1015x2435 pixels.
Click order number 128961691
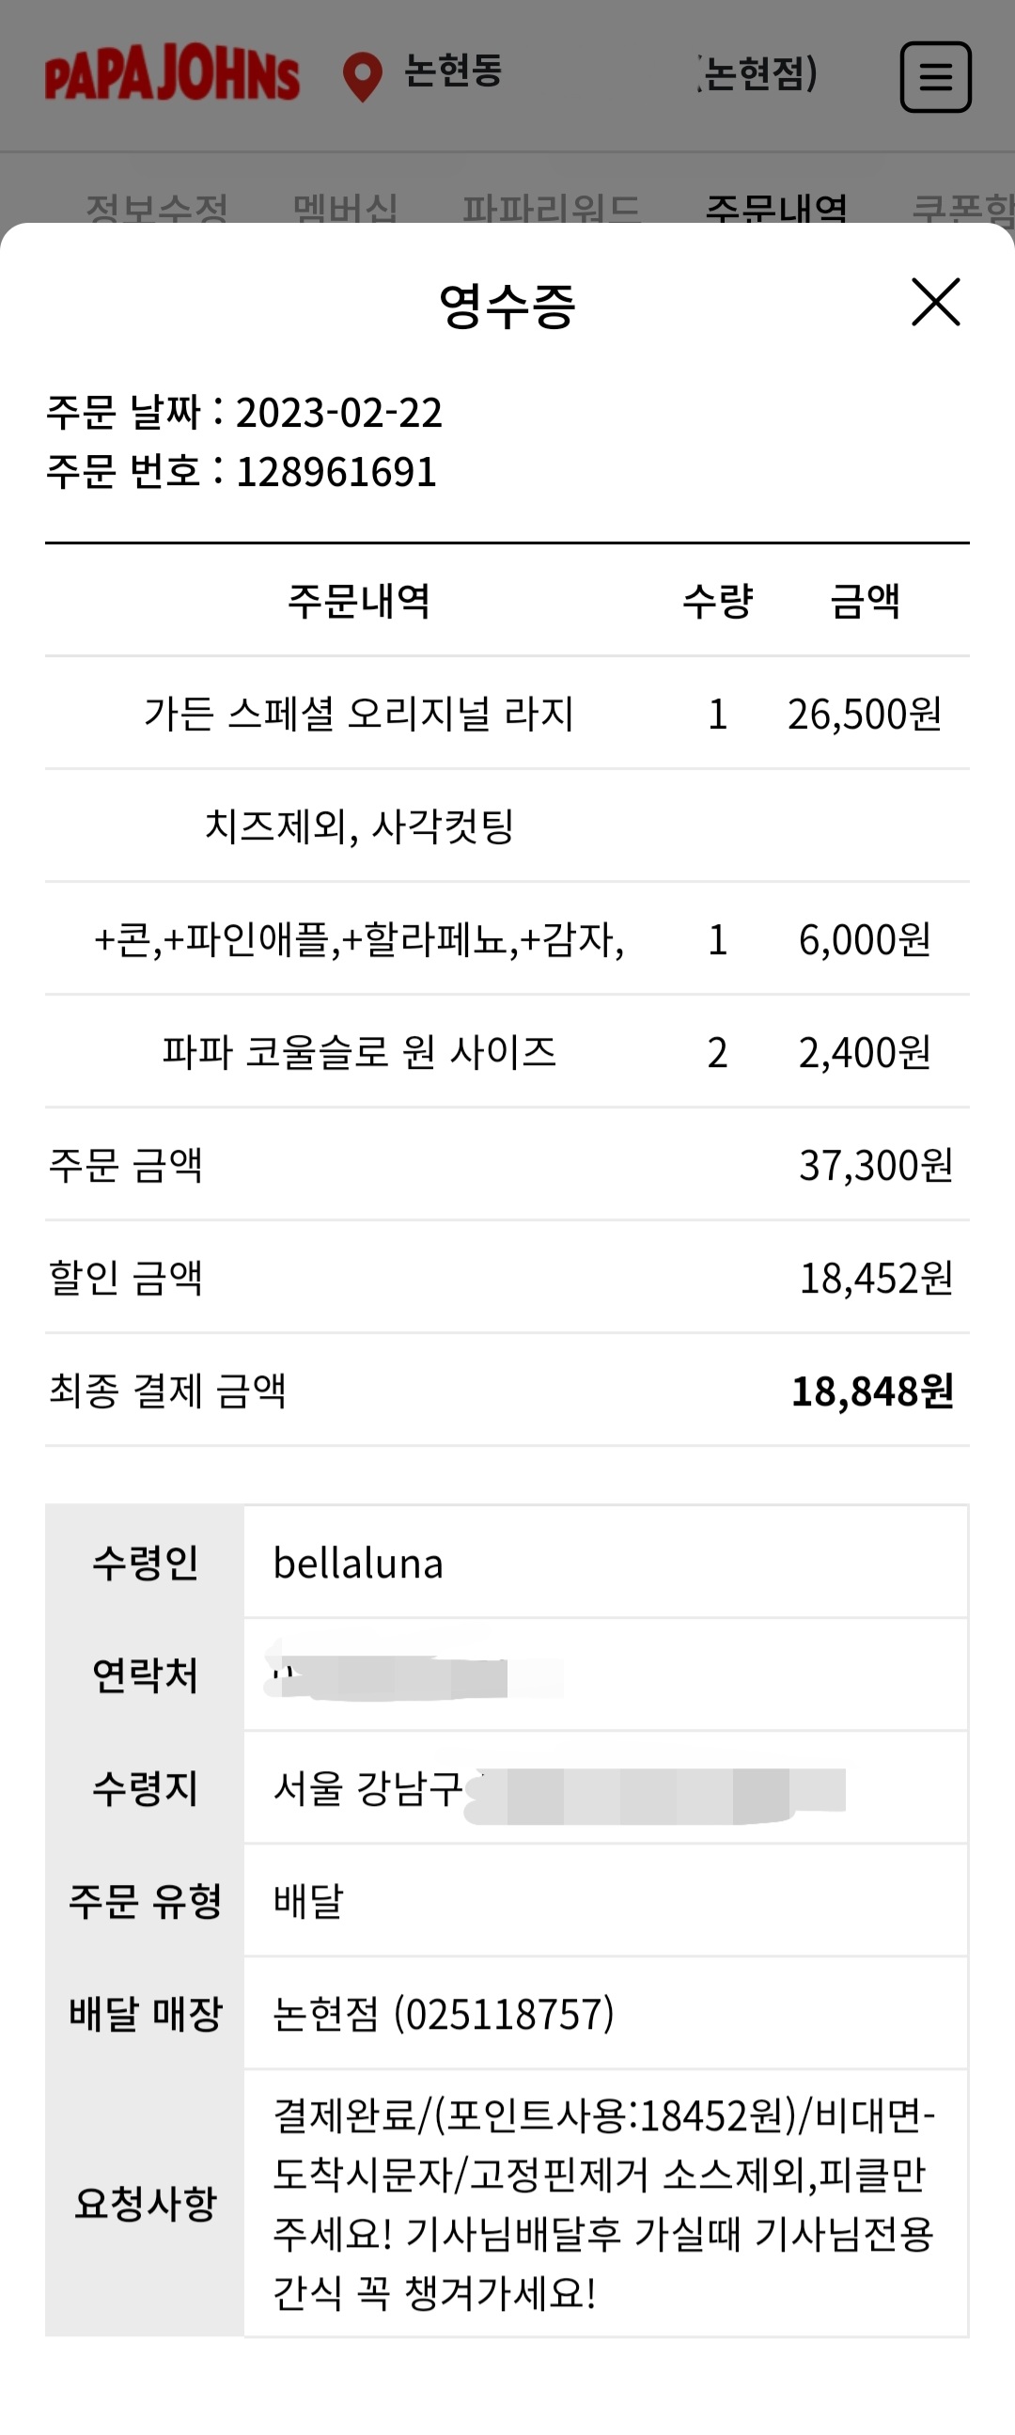(336, 472)
